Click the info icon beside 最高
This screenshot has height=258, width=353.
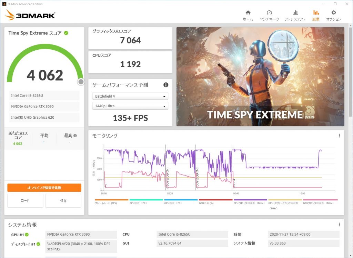75,136
